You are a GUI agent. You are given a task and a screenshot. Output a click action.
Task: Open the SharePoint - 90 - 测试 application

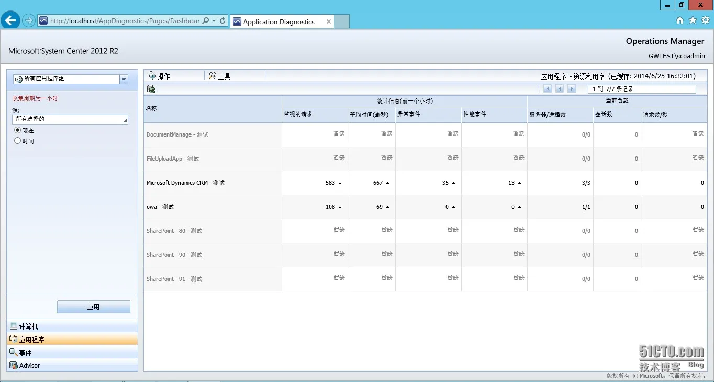(174, 255)
